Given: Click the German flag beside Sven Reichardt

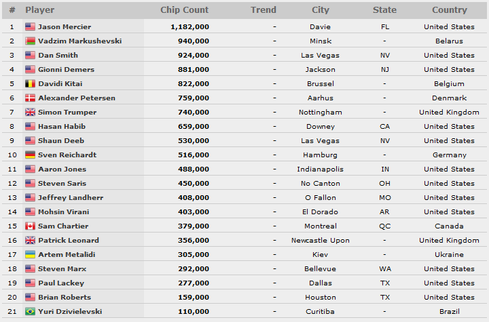Looking at the screenshot, I should 30,155.
